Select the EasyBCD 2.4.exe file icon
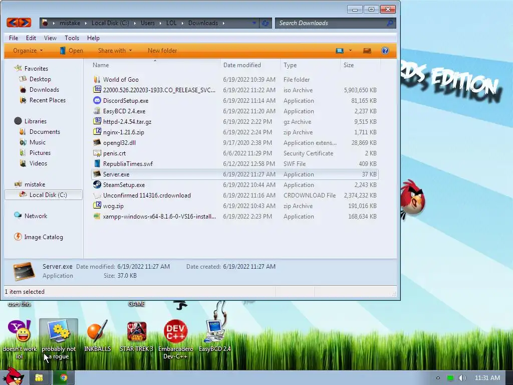 point(97,111)
